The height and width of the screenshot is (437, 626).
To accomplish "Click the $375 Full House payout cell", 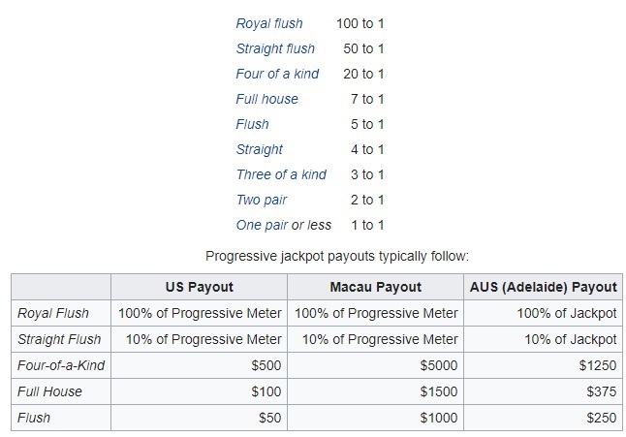I will pyautogui.click(x=601, y=391).
